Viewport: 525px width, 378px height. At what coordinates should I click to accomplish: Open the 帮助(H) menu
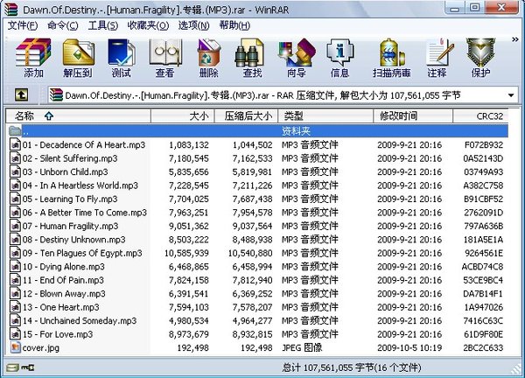coord(234,25)
